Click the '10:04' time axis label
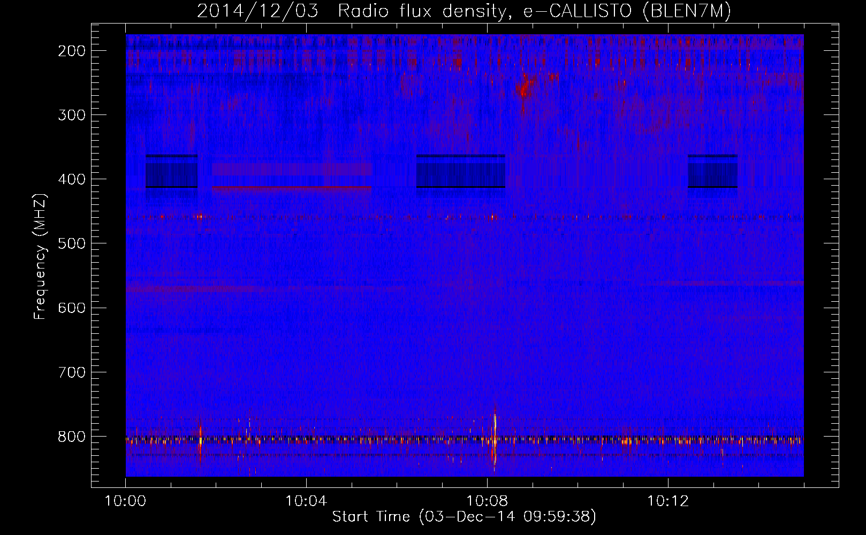Screen dimensions: 866x535 point(306,501)
